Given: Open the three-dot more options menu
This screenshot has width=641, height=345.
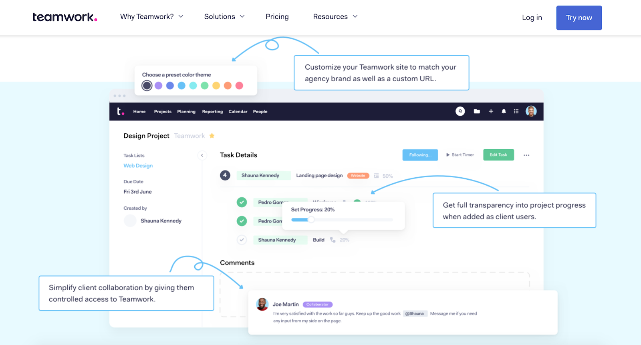Looking at the screenshot, I should 526,155.
